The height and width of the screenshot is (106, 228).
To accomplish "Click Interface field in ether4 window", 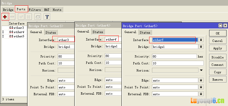I will (113, 39).
